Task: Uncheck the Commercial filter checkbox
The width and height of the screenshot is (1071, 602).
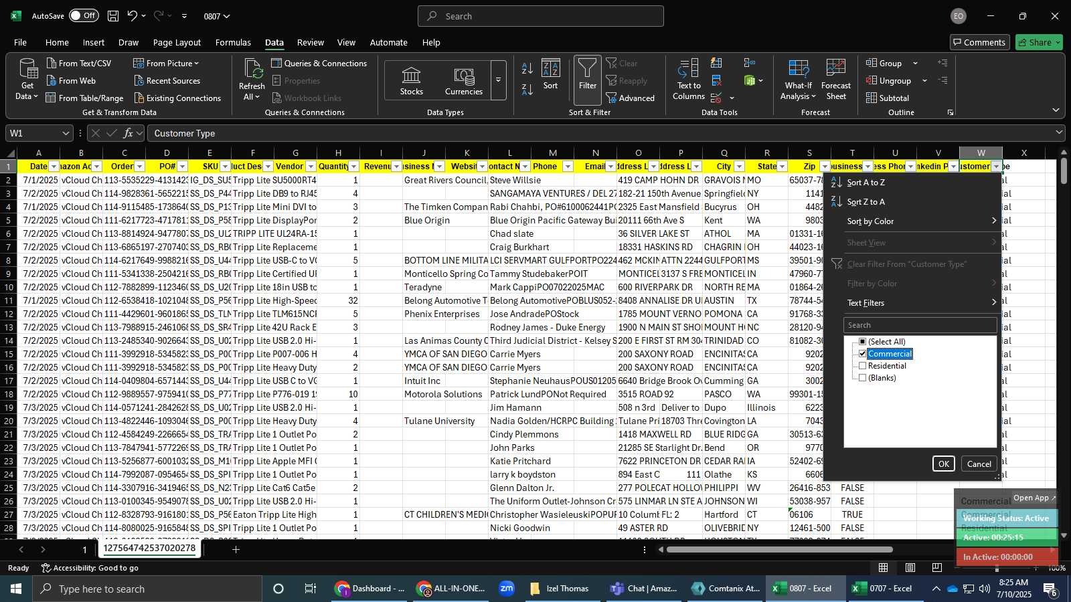Action: 862,354
